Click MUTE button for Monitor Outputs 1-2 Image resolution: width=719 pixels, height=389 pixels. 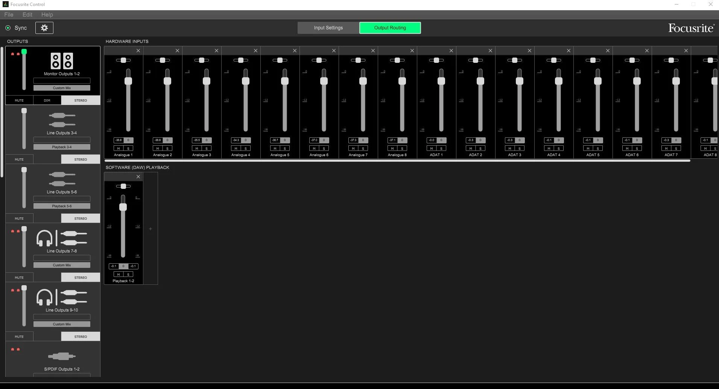(x=19, y=100)
